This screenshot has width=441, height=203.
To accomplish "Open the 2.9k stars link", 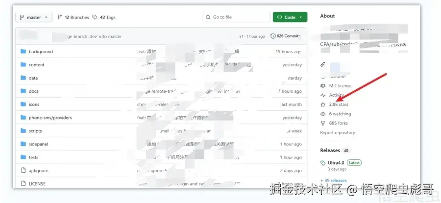I will click(x=339, y=104).
